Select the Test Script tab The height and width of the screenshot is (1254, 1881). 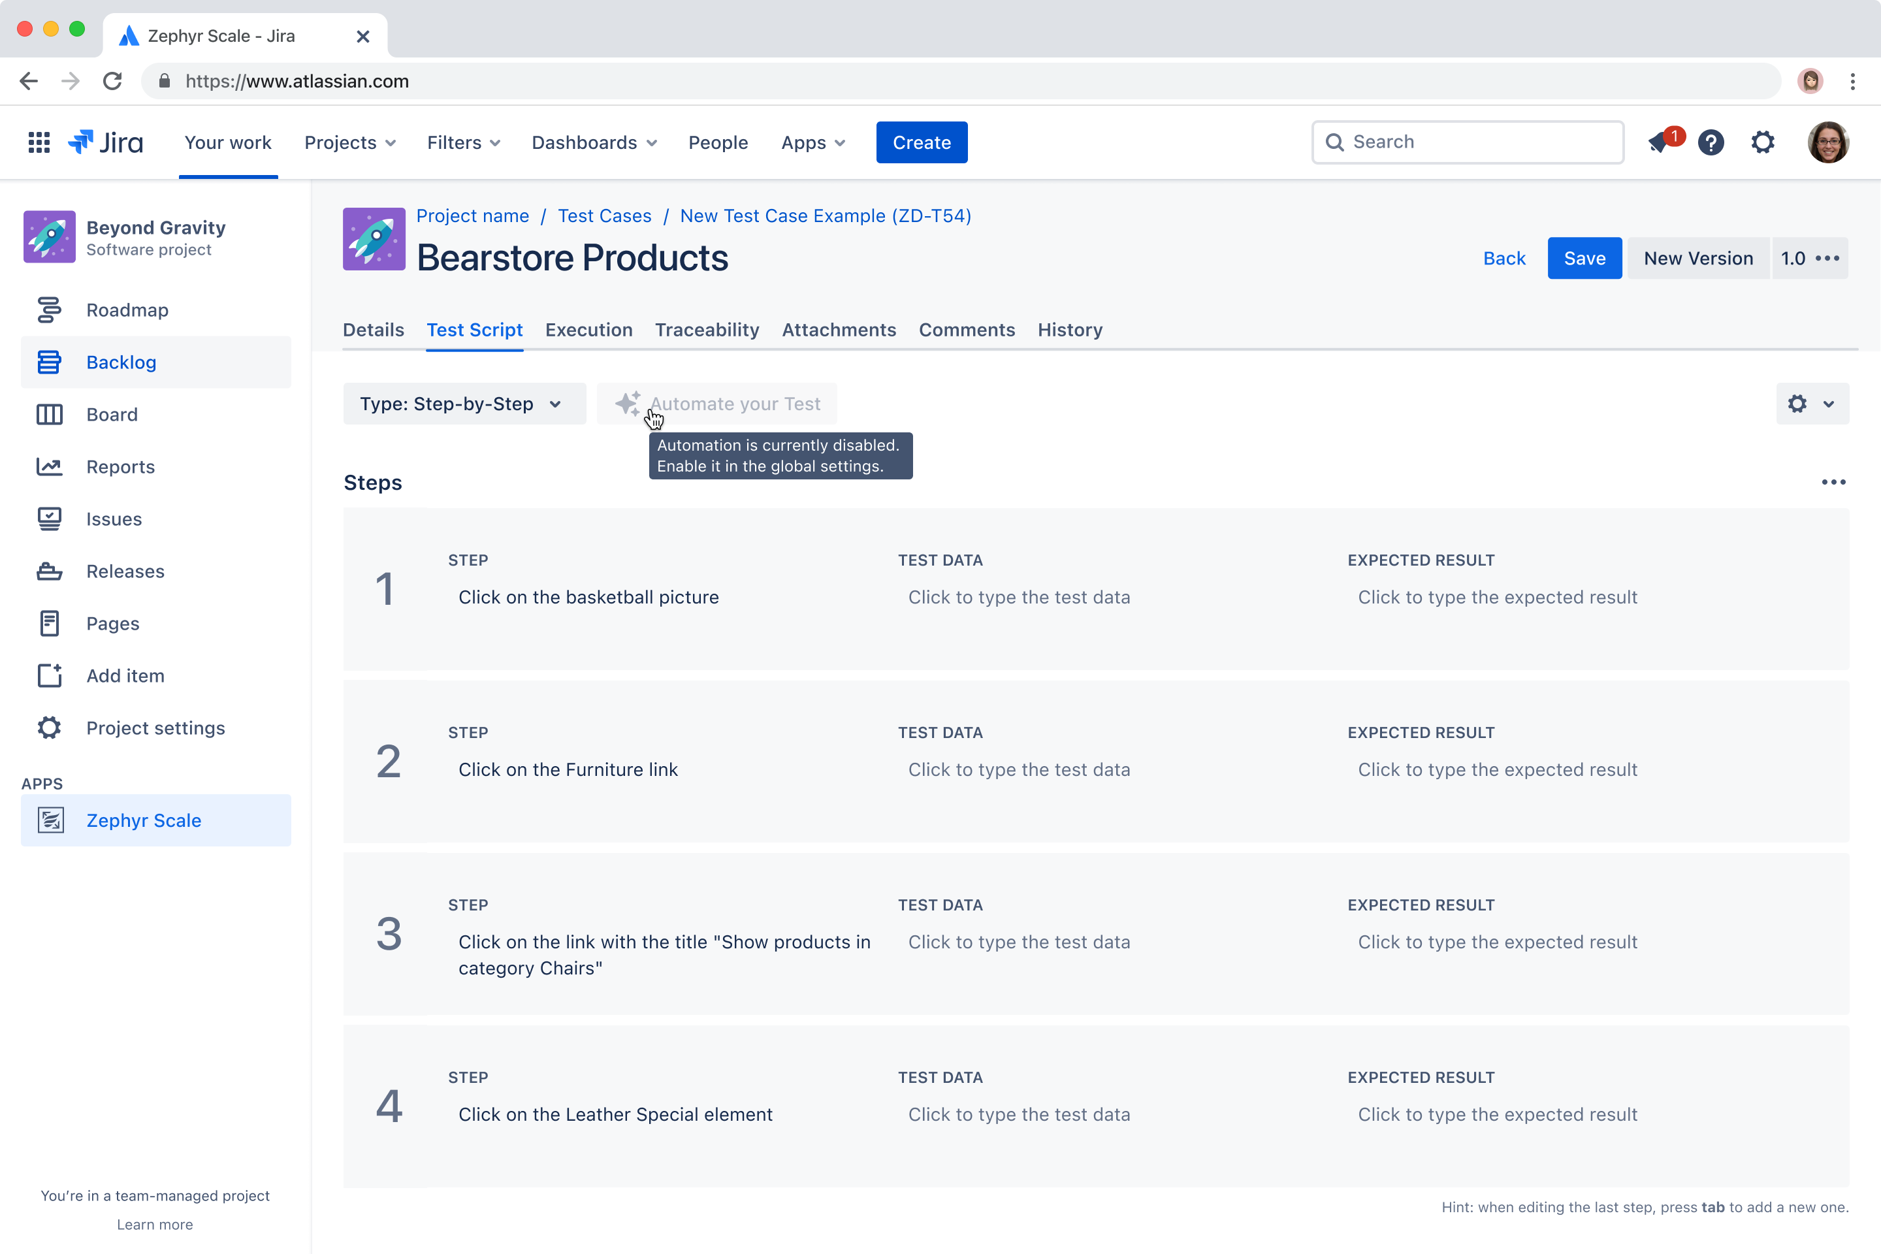474,329
